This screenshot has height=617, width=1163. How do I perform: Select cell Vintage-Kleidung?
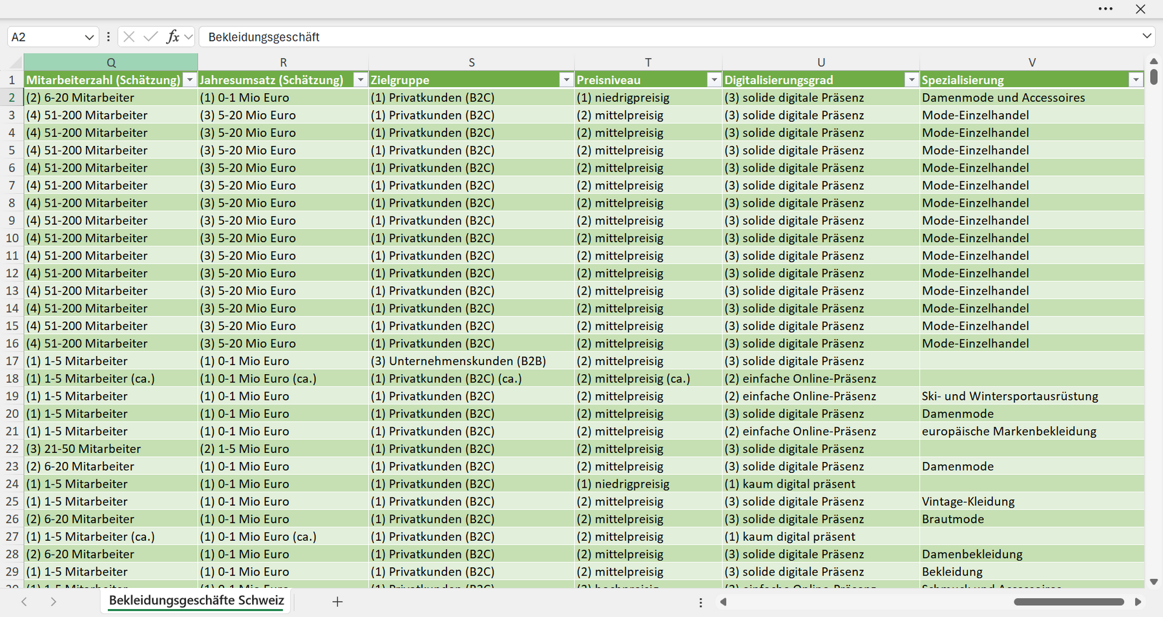tap(1032, 501)
